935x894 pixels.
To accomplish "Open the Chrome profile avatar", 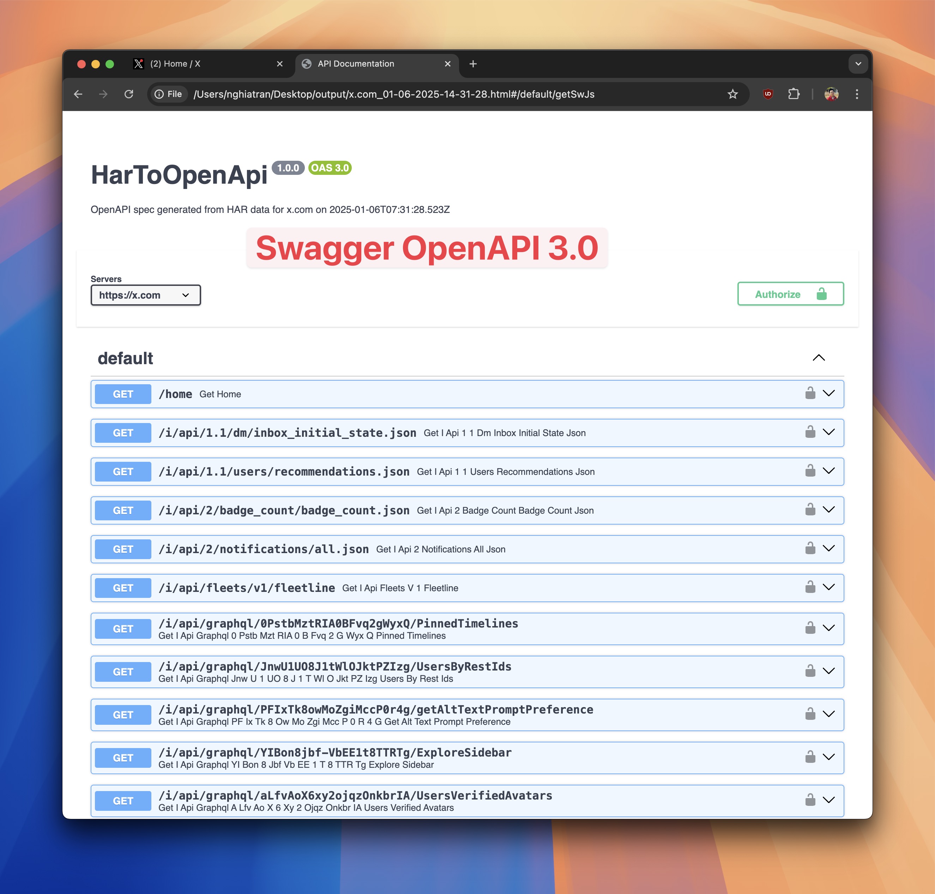I will 832,94.
